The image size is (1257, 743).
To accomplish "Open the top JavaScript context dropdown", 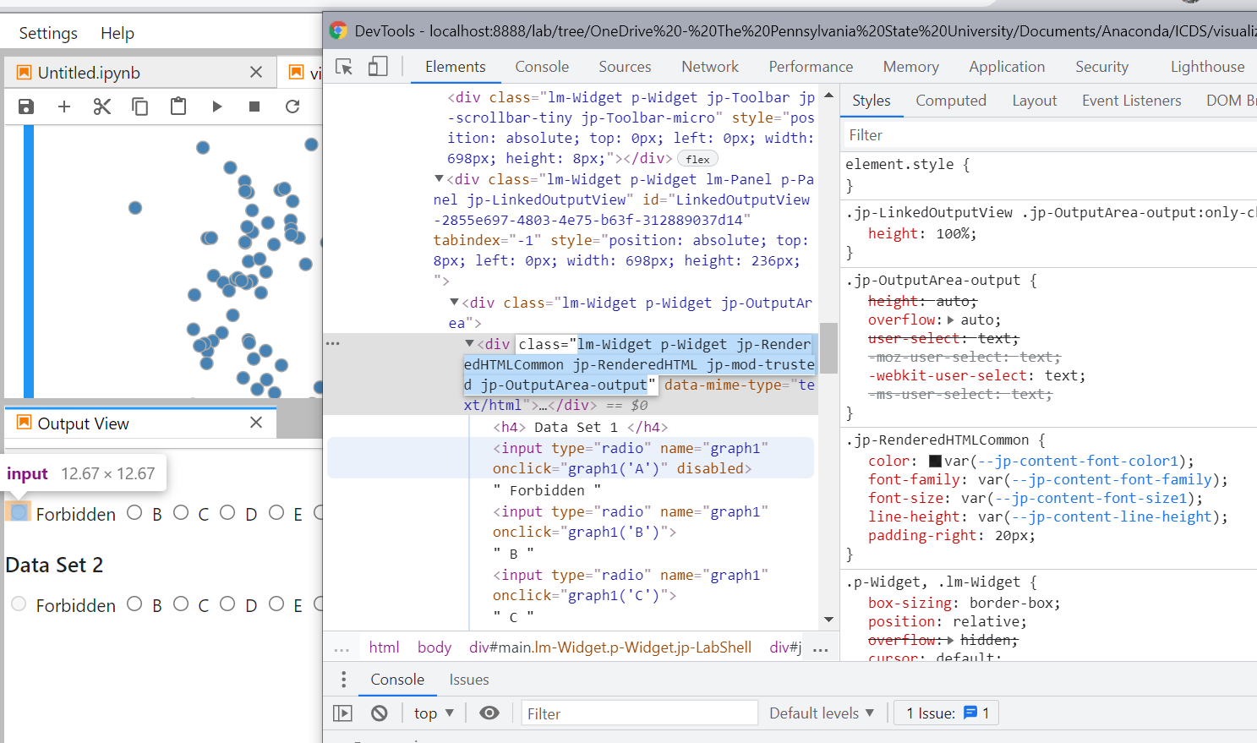I will (434, 713).
